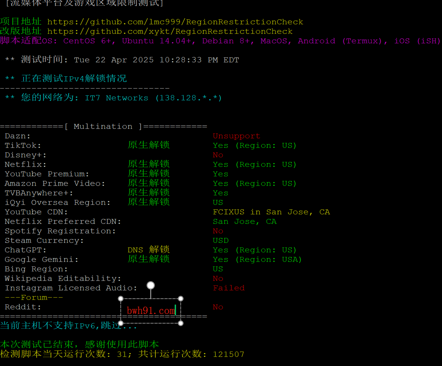Select the '本次测试已结束, 感谢使用此脚本' line
This screenshot has width=442, height=366.
79,344
